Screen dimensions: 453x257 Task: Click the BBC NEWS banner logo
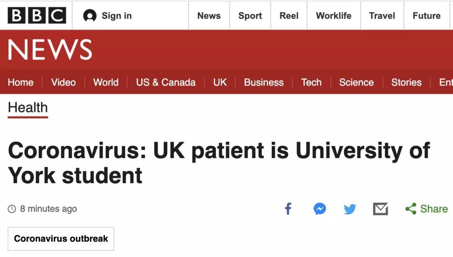click(x=49, y=49)
